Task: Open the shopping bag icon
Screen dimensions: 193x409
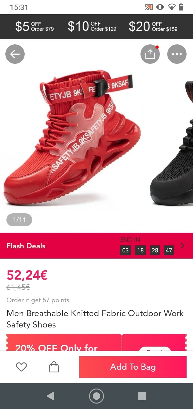Action: tap(54, 367)
